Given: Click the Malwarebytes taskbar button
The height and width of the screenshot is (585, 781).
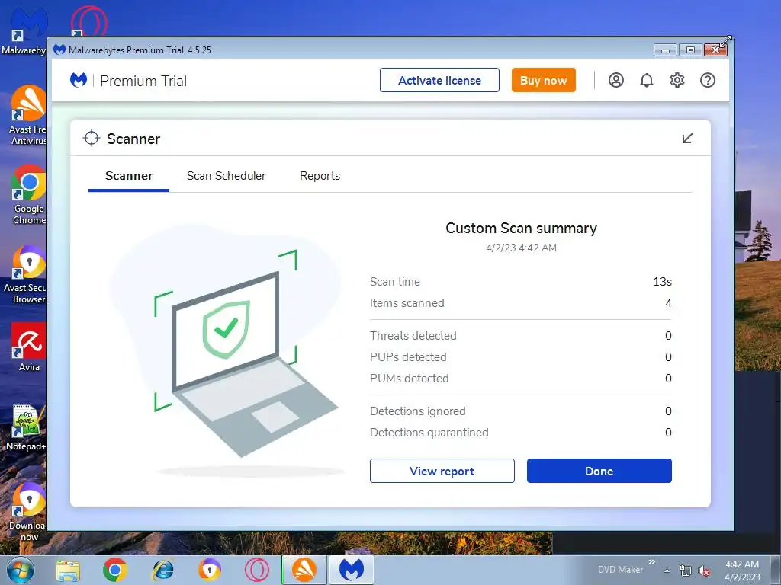Looking at the screenshot, I should pos(351,570).
